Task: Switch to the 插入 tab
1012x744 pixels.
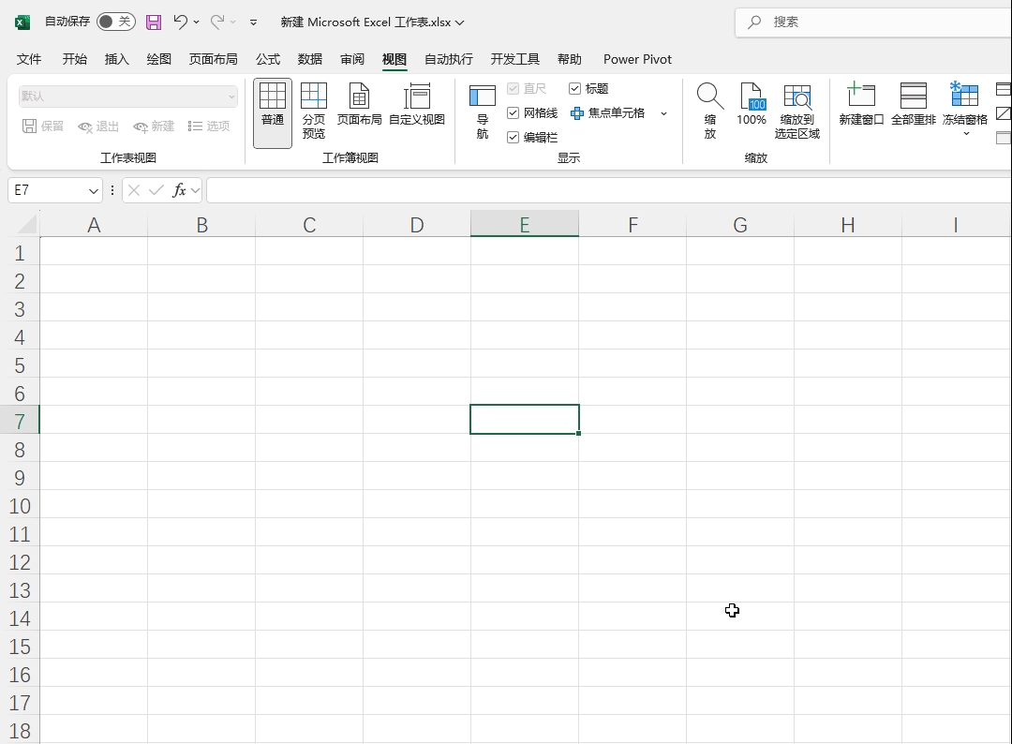Action: pos(117,59)
